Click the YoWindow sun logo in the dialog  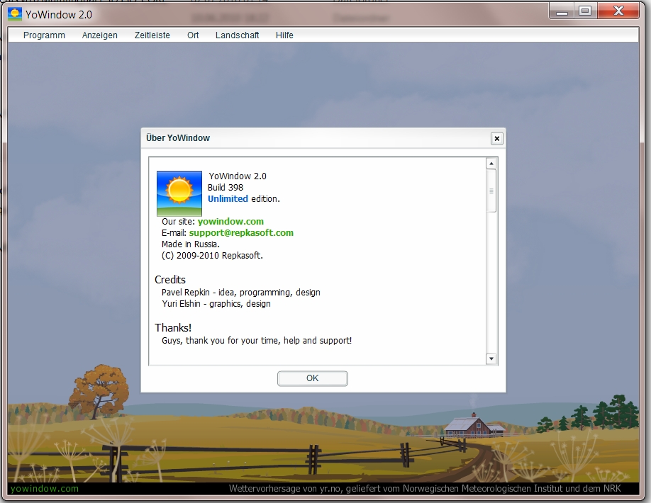click(179, 193)
